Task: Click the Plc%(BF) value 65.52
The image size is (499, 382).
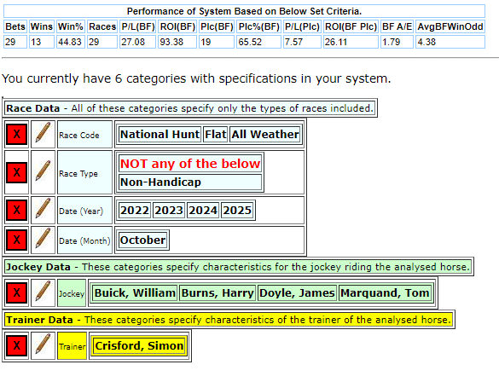Action: [x=258, y=42]
